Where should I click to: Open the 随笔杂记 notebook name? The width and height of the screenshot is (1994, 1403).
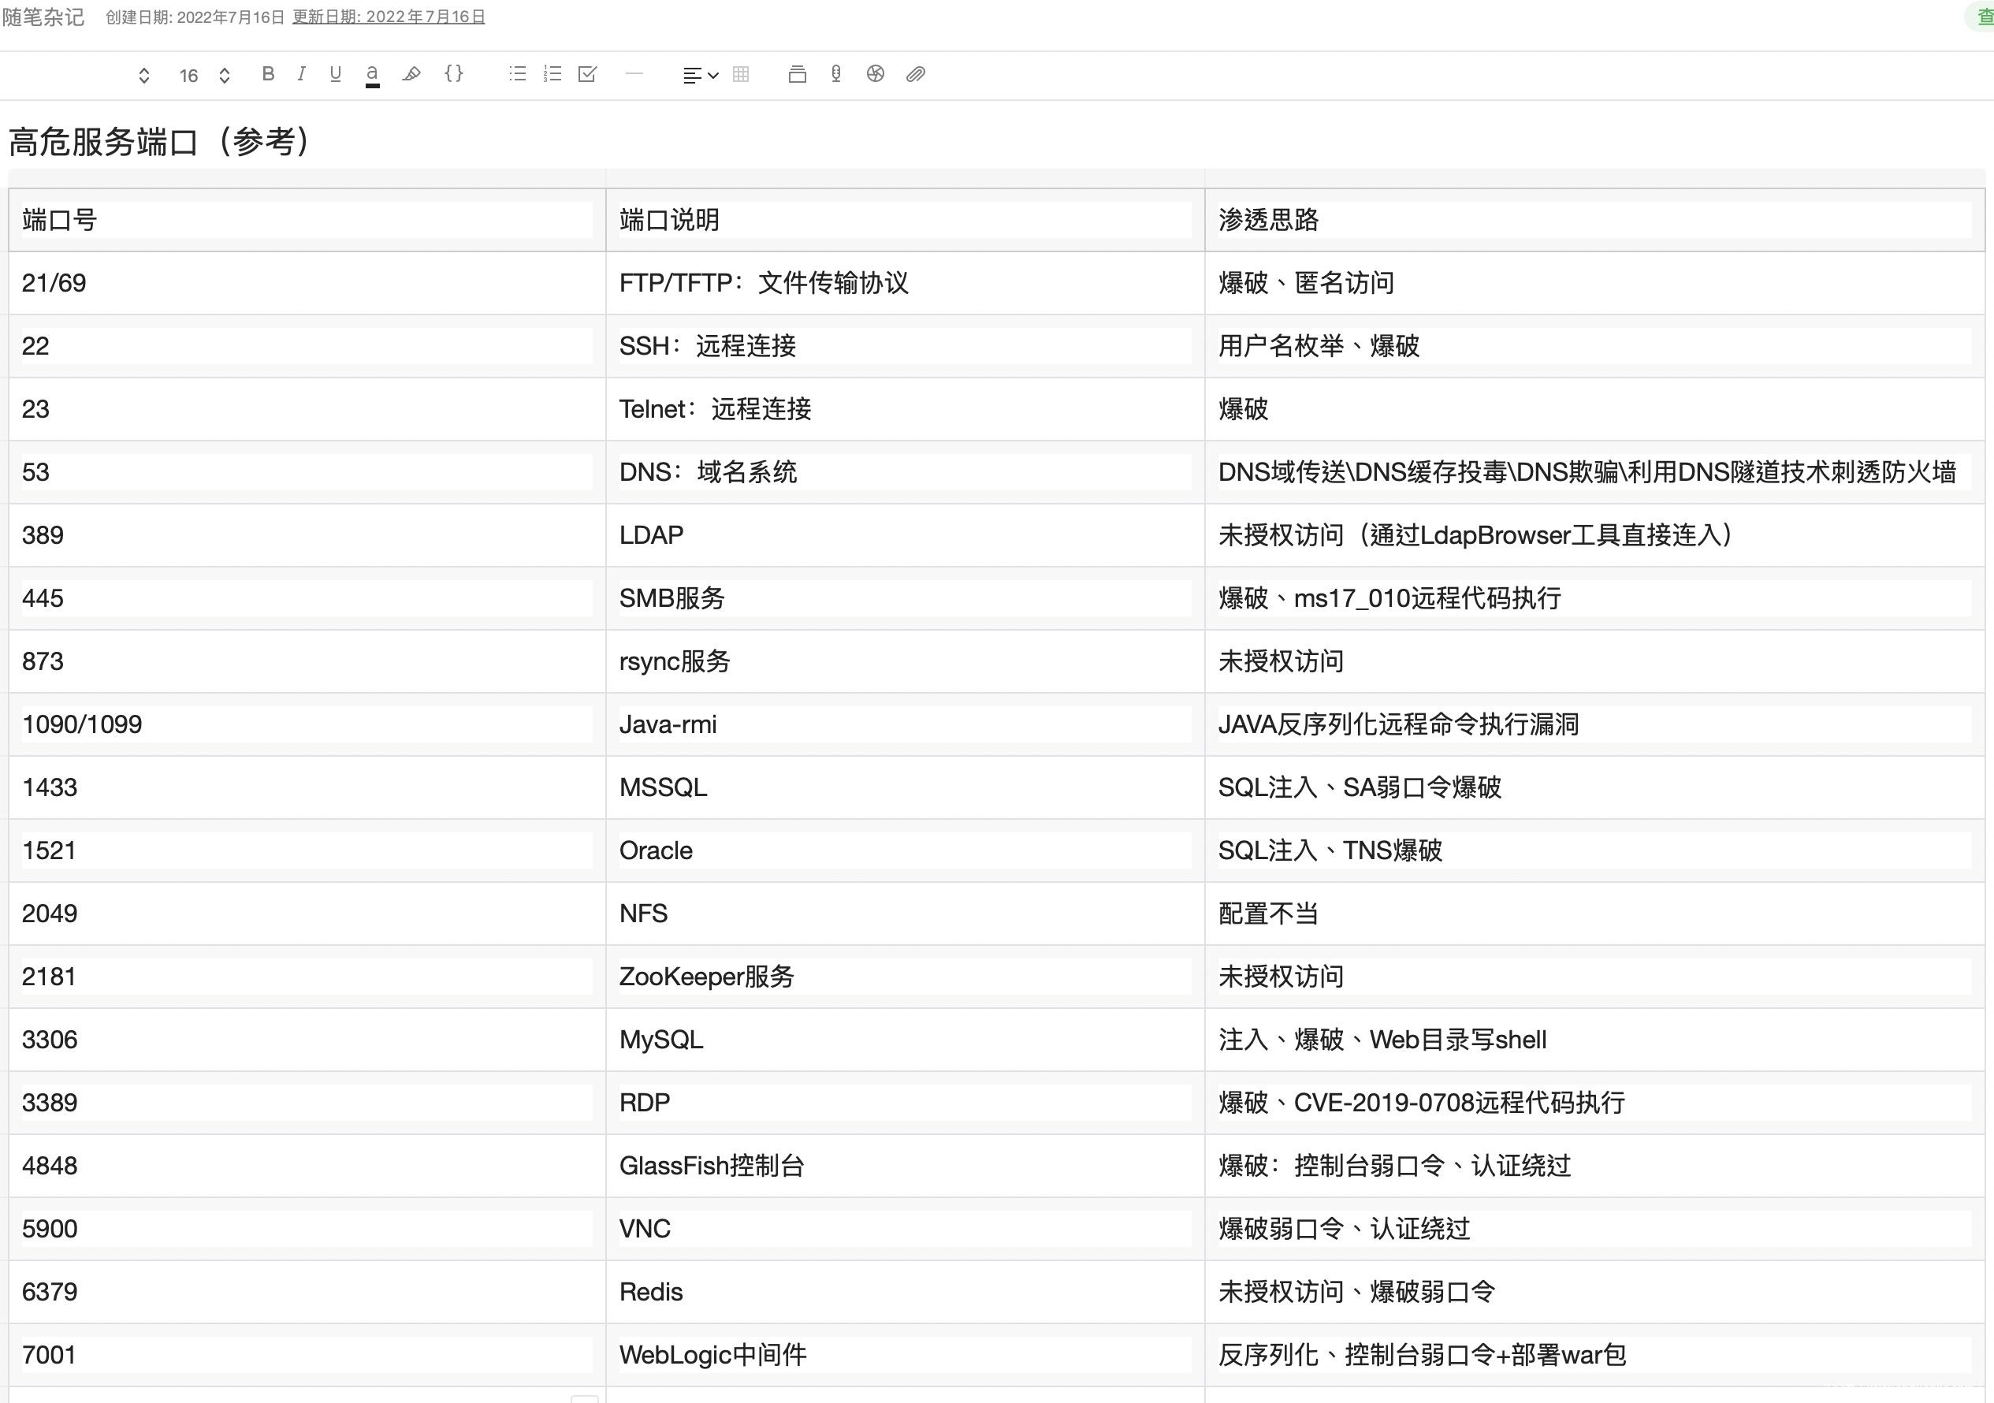coord(43,17)
